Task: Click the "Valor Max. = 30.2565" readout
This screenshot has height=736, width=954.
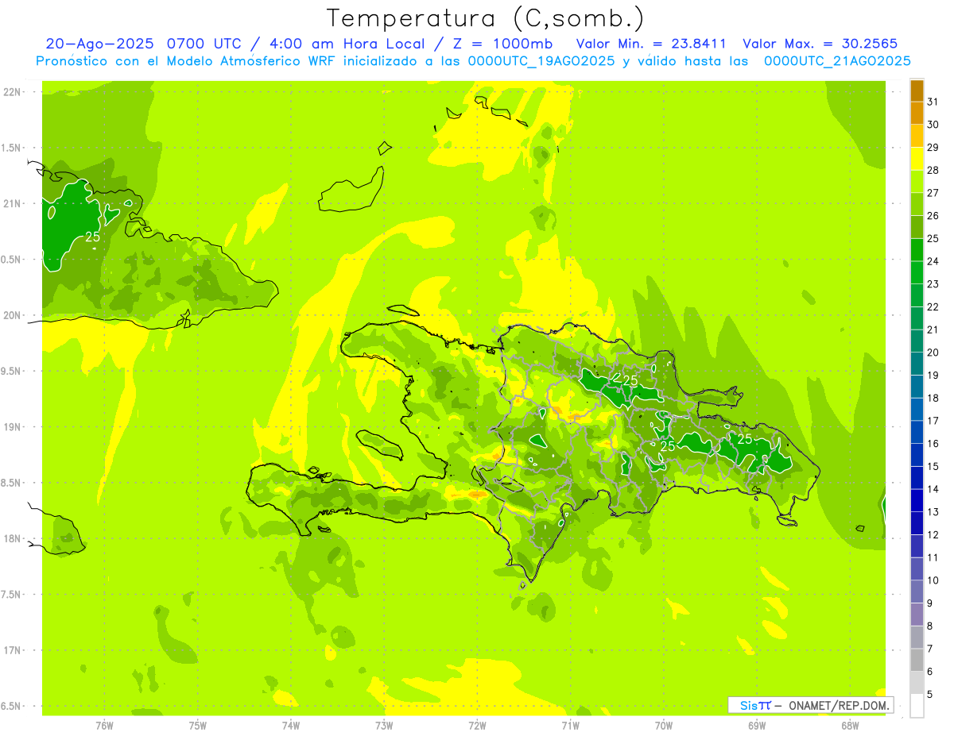Action: (820, 44)
